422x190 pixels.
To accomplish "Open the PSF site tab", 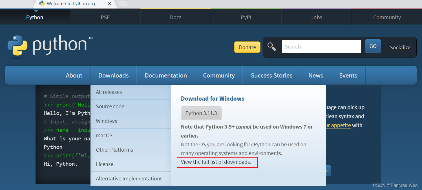I will click(x=105, y=17).
